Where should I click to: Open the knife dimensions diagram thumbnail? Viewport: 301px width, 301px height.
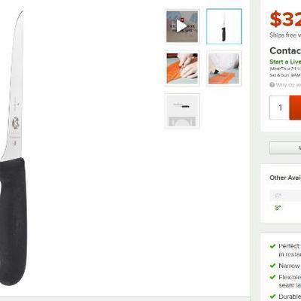pyautogui.click(x=182, y=111)
